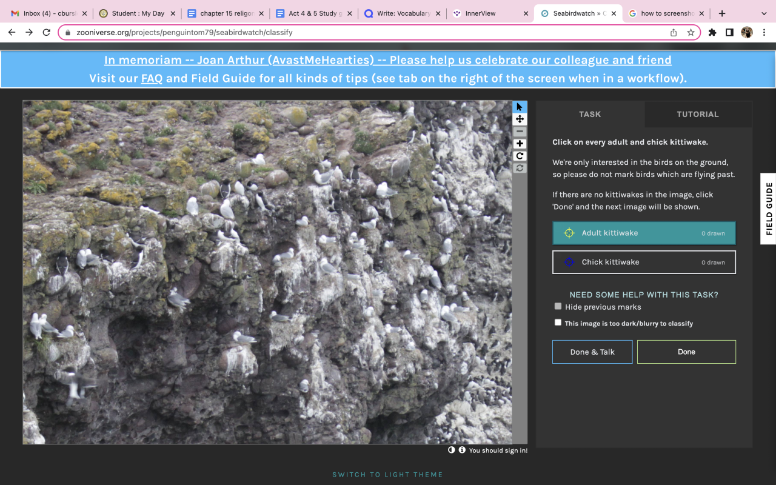Switch to the chapter 15 religion tab
This screenshot has height=485, width=776.
(x=226, y=13)
